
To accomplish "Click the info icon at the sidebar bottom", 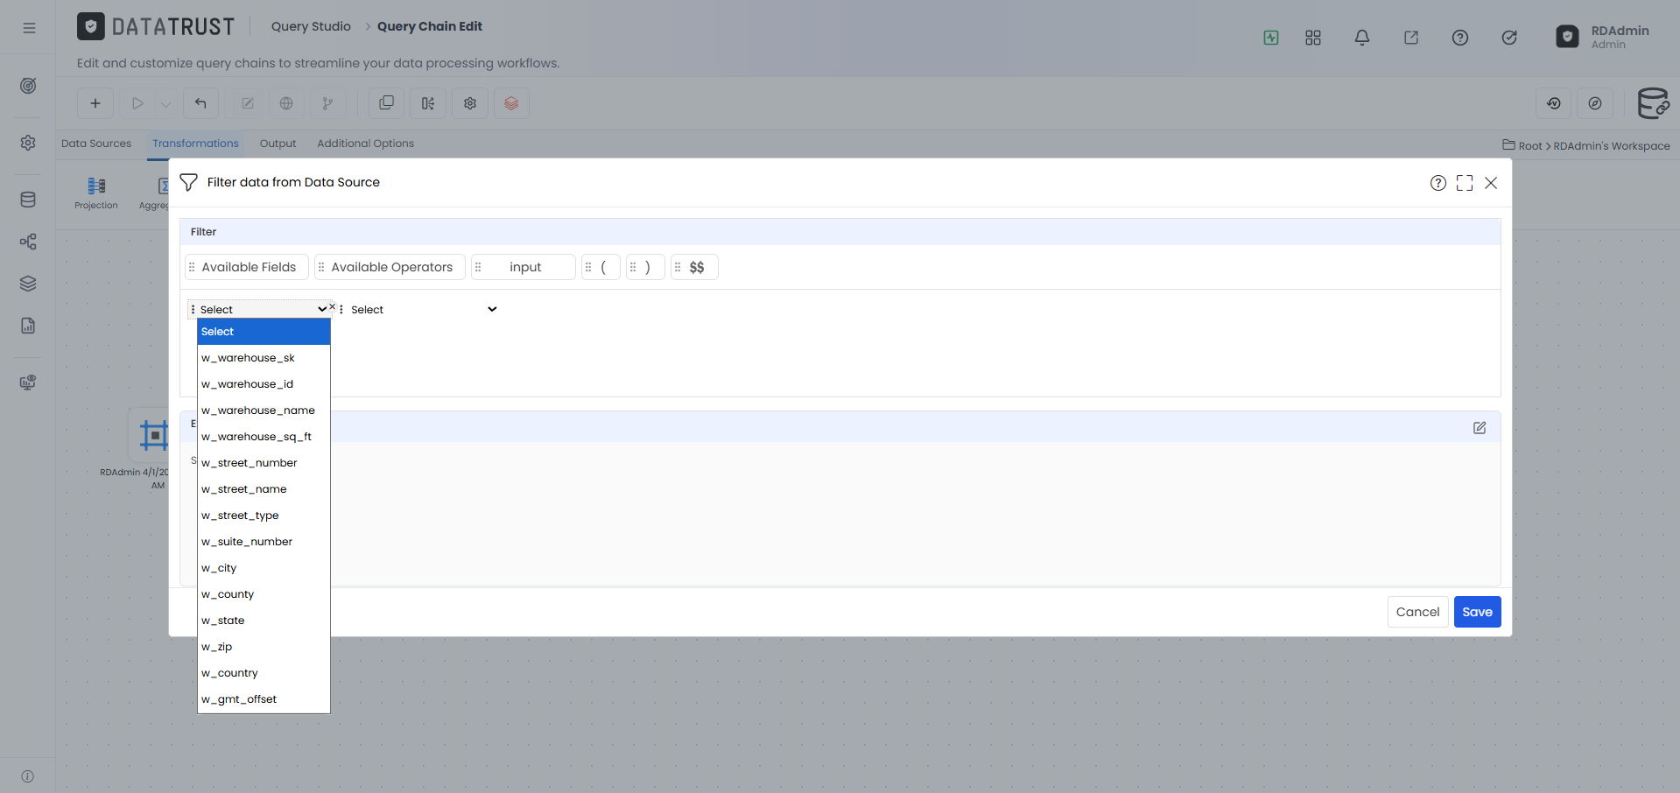I will [28, 776].
